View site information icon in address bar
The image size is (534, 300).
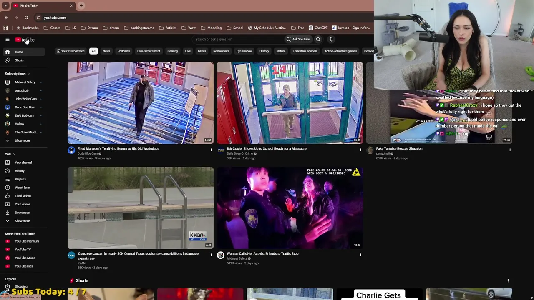pos(38,17)
